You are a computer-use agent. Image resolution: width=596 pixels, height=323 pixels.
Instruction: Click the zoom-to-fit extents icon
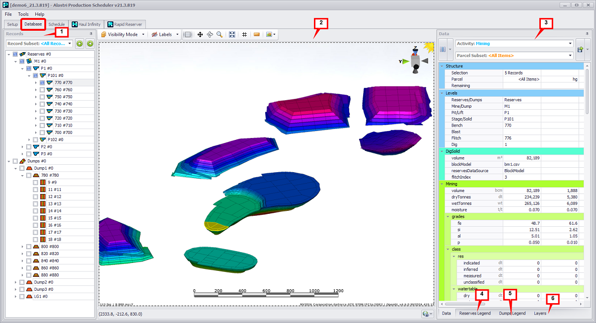pos(232,35)
